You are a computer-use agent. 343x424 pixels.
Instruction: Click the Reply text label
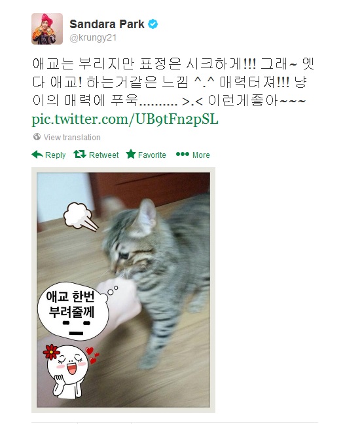click(56, 155)
